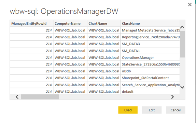Click the default class name cell
Image resolution: width=196 pixels, height=123 pixels.
point(150,91)
